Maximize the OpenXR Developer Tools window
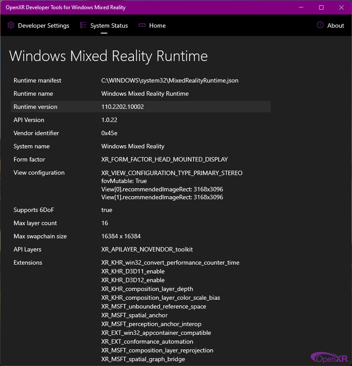Screen dimensions: 352x366 (x=321, y=7)
